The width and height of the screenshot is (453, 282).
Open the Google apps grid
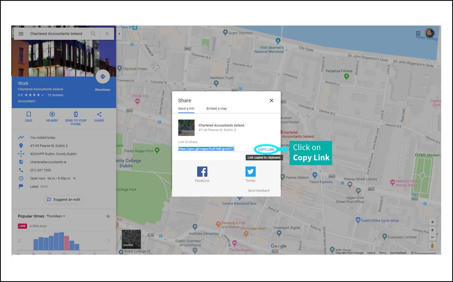[x=418, y=33]
